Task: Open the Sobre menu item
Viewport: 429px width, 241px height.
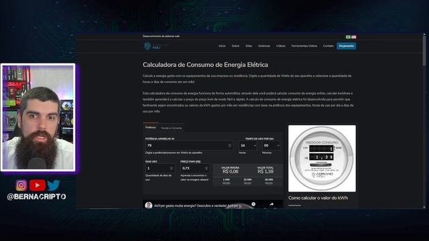Action: pos(235,46)
